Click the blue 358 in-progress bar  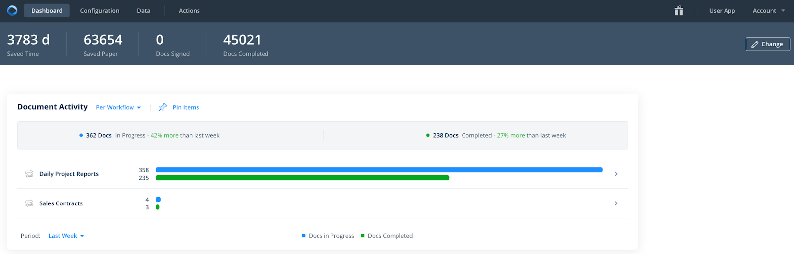[x=379, y=170]
